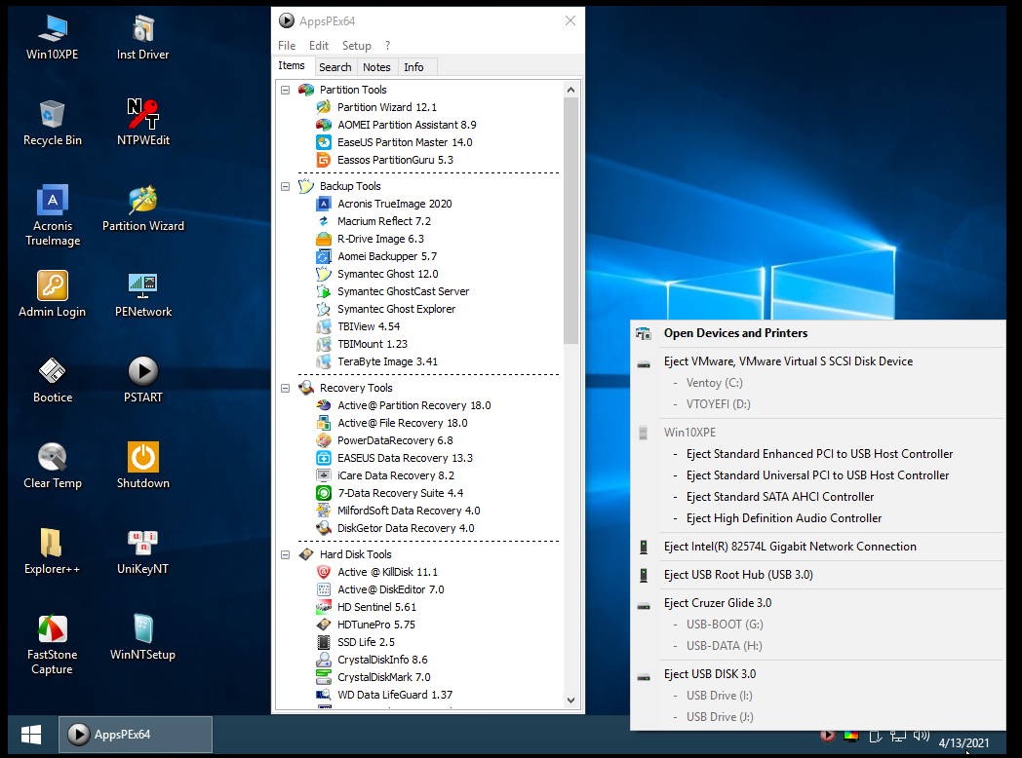Image resolution: width=1022 pixels, height=758 pixels.
Task: Click the 7-Data Recovery Suite list icon
Action: coord(324,493)
